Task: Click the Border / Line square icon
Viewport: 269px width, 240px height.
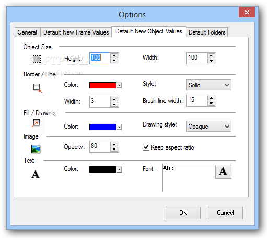Action: pyautogui.click(x=38, y=88)
